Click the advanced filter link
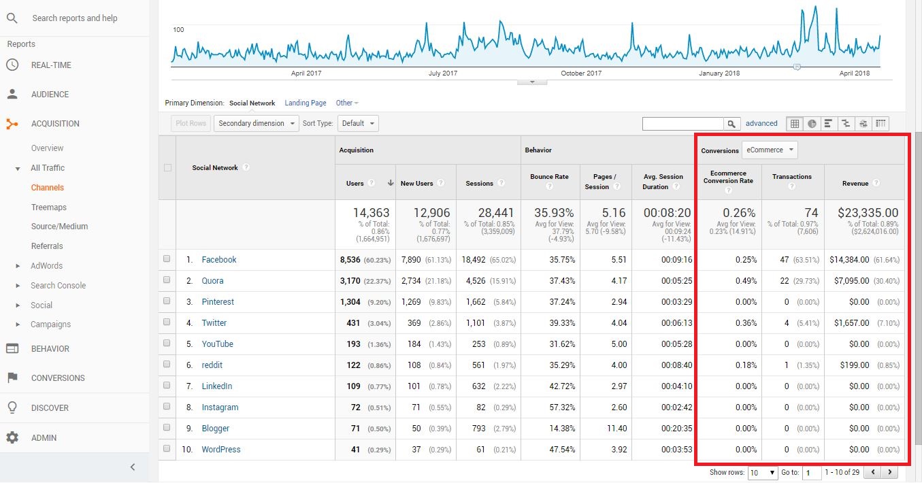Image resolution: width=922 pixels, height=483 pixels. pos(761,124)
